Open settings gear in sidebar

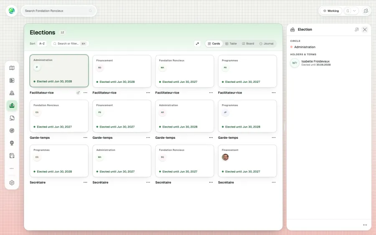[x=12, y=183]
